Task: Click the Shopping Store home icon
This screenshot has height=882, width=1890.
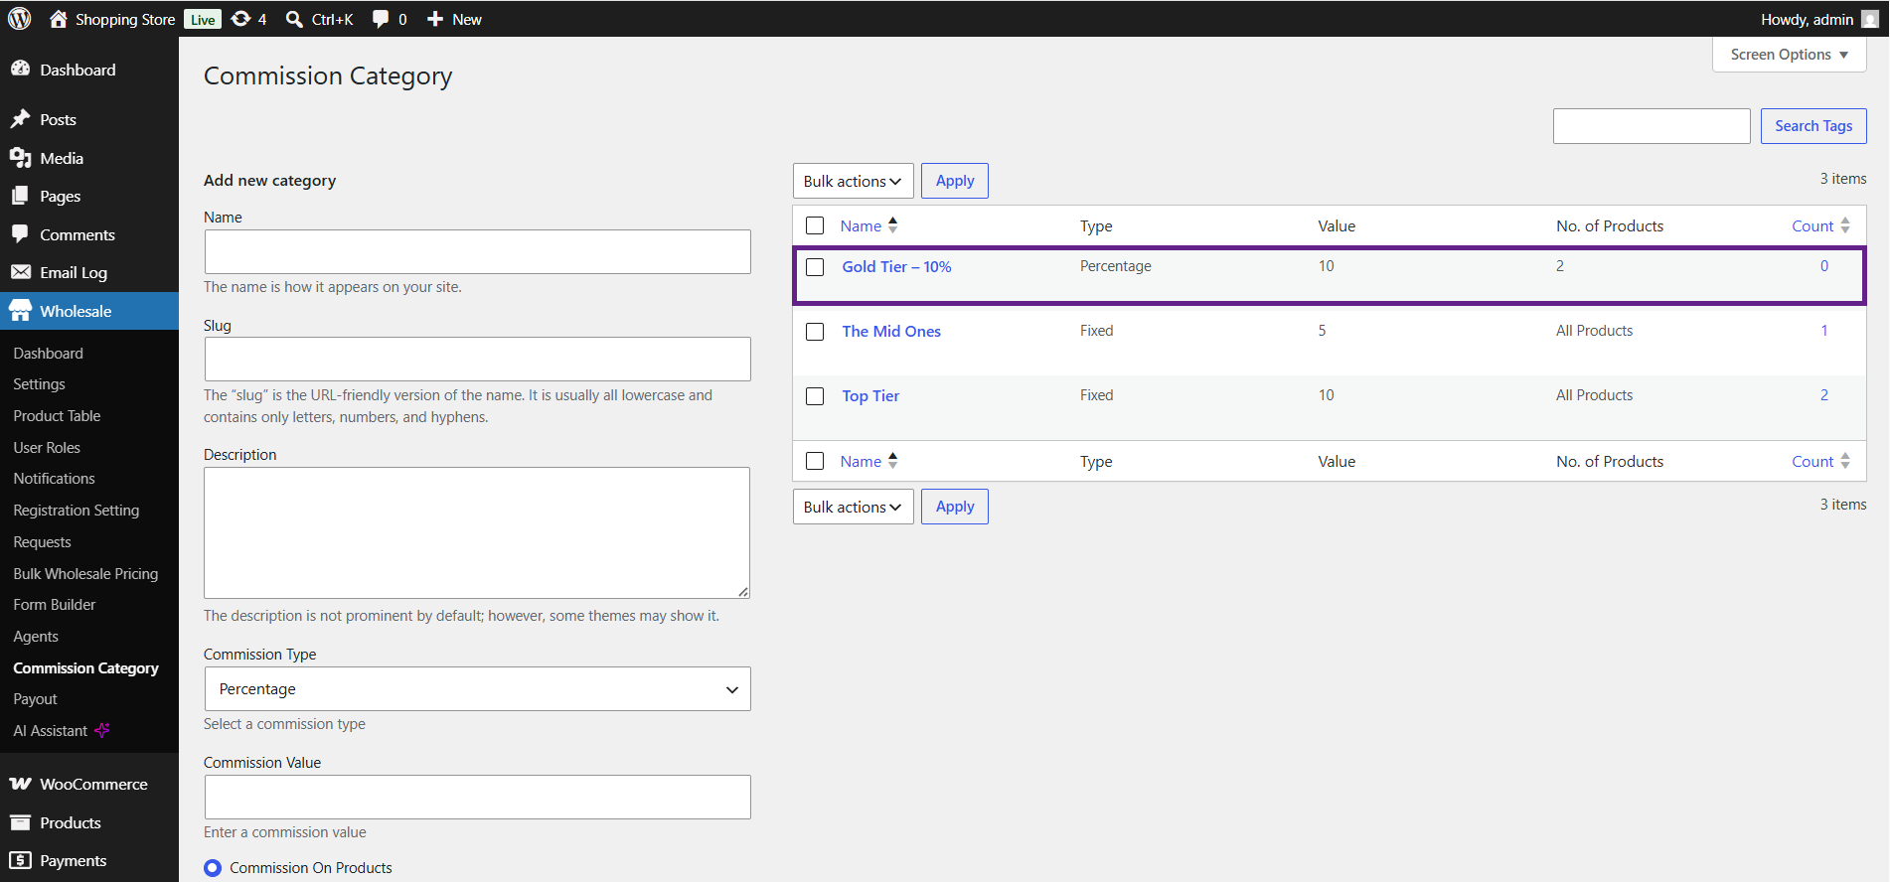Action: coord(59,19)
